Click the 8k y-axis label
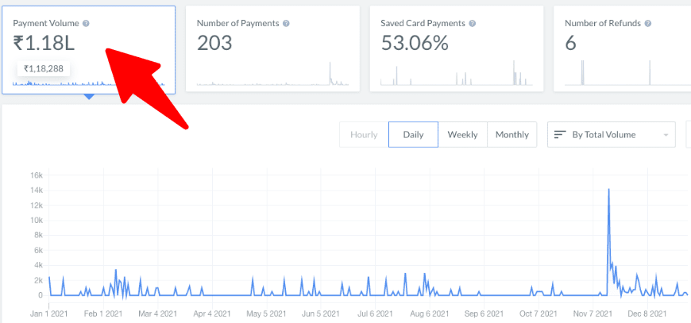Viewport: 691px width, 323px height. point(38,235)
